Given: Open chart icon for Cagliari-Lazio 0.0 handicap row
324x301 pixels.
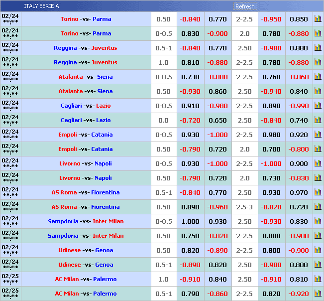Looking at the screenshot, I should [318, 121].
